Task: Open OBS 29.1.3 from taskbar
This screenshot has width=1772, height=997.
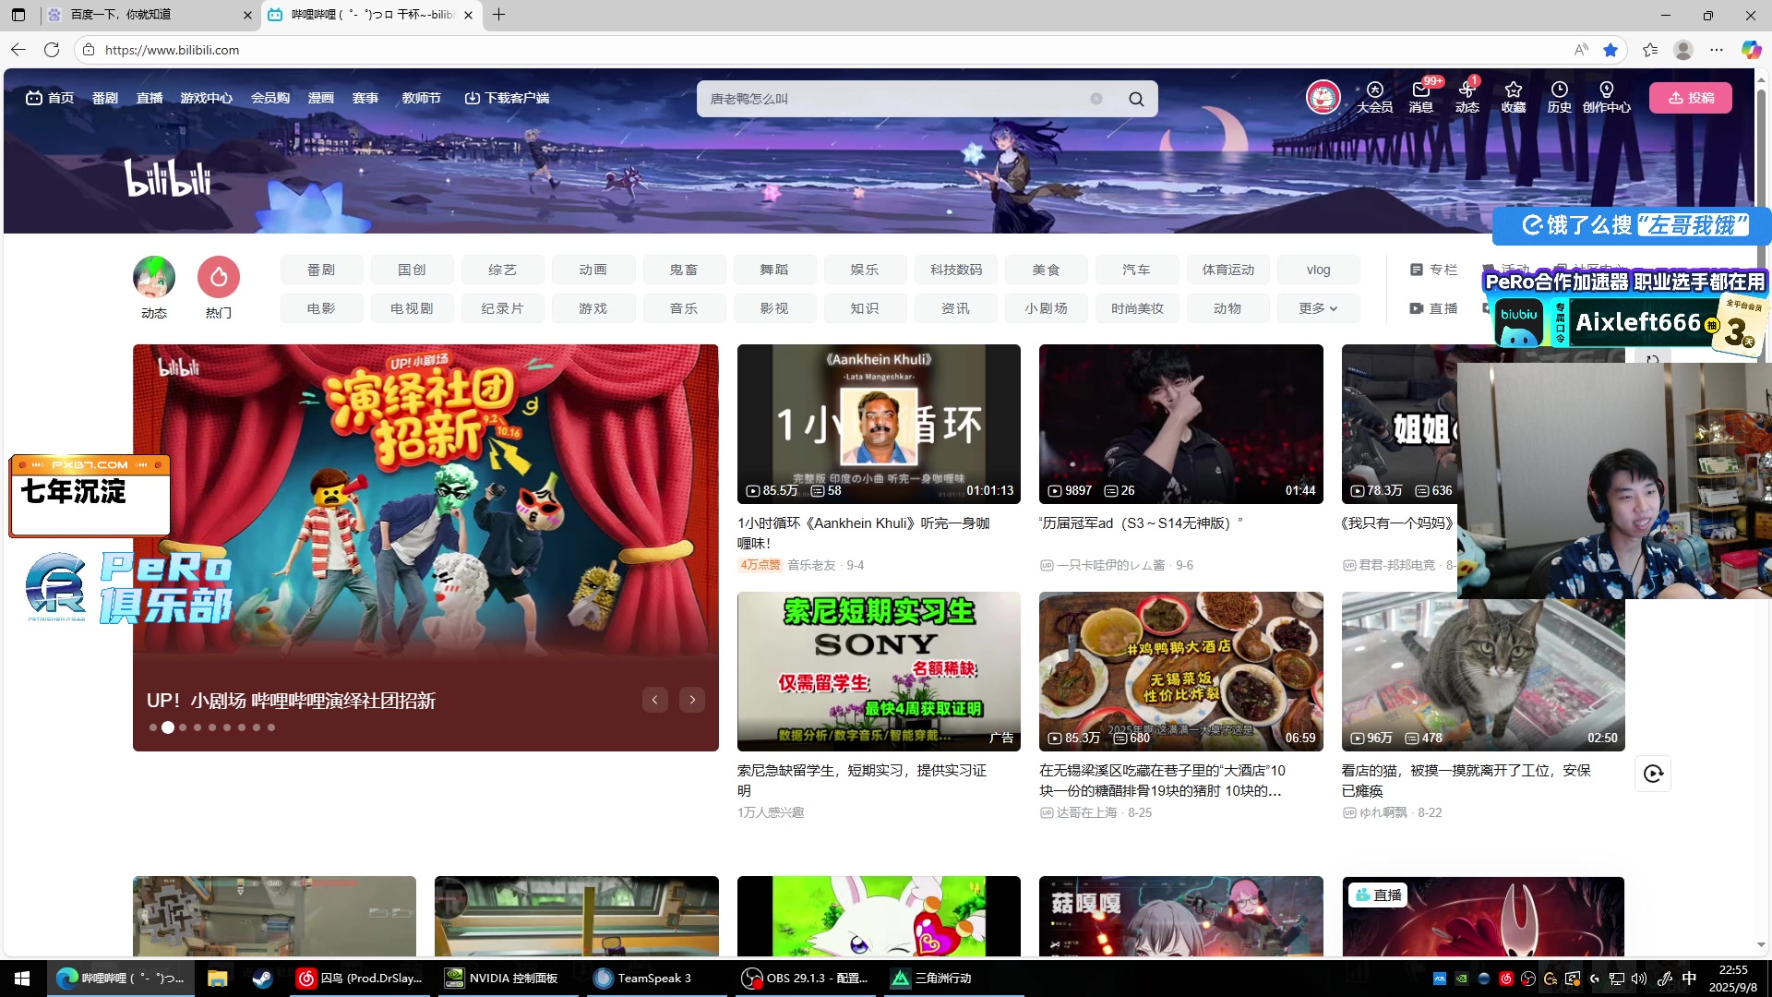Action: pos(805,979)
